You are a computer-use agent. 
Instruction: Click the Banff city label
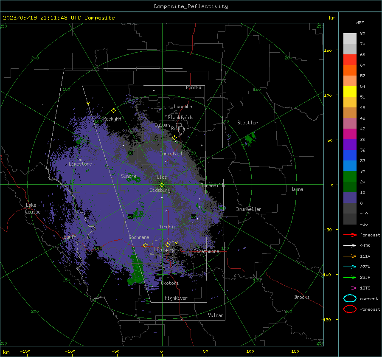click(x=70, y=237)
